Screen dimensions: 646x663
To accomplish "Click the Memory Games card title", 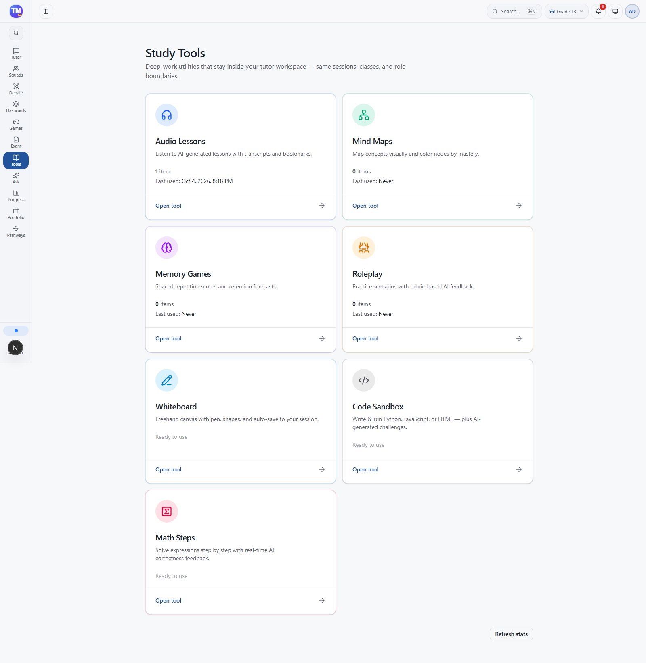I will 183,274.
